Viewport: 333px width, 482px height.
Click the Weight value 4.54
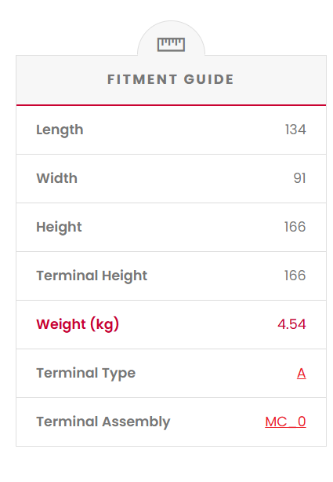(291, 324)
